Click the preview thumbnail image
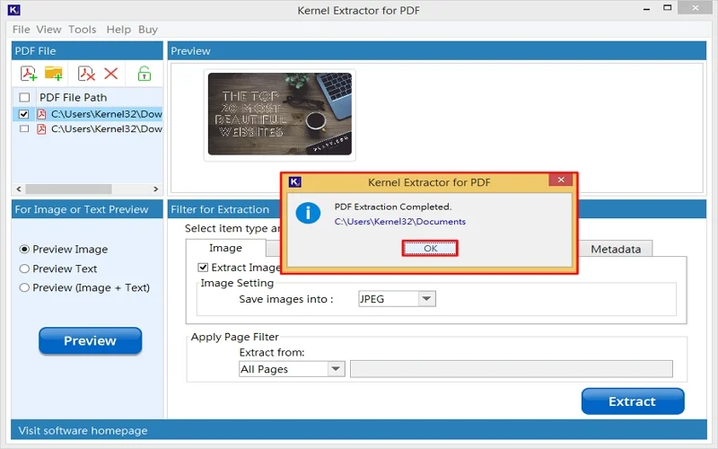 (280, 114)
